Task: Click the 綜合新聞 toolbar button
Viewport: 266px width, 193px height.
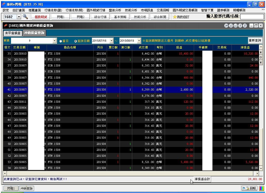Action: click(160, 17)
